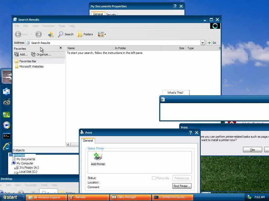Click the green Go arrow button
269x201 pixels.
(x=209, y=43)
